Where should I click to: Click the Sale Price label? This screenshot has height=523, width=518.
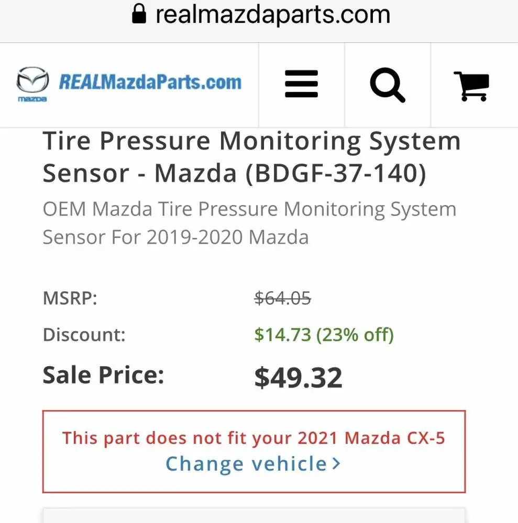pos(103,375)
